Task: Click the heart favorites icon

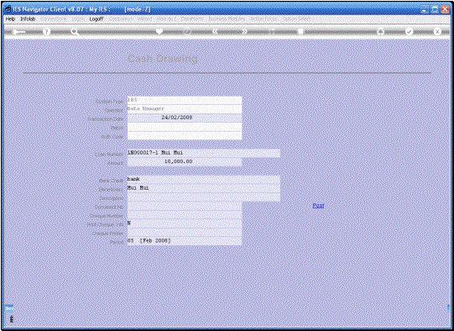Action: pos(159,31)
